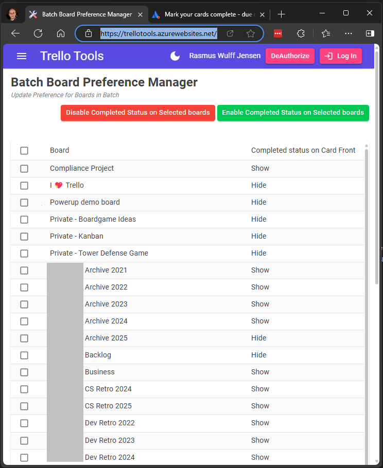
Task: Open the browser extensions puzzle icon
Action: (301, 33)
